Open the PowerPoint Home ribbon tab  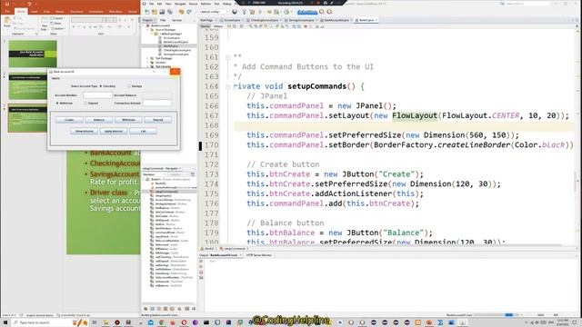click(x=21, y=12)
